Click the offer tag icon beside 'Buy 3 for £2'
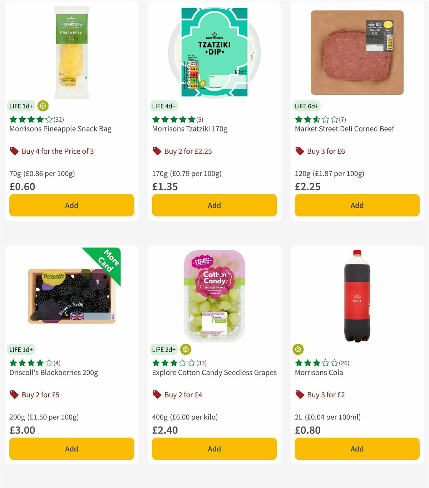Image resolution: width=429 pixels, height=488 pixels. [300, 395]
